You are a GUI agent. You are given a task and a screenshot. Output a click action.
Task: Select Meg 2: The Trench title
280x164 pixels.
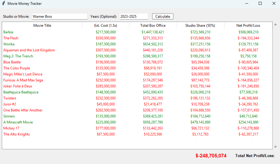[18, 56]
